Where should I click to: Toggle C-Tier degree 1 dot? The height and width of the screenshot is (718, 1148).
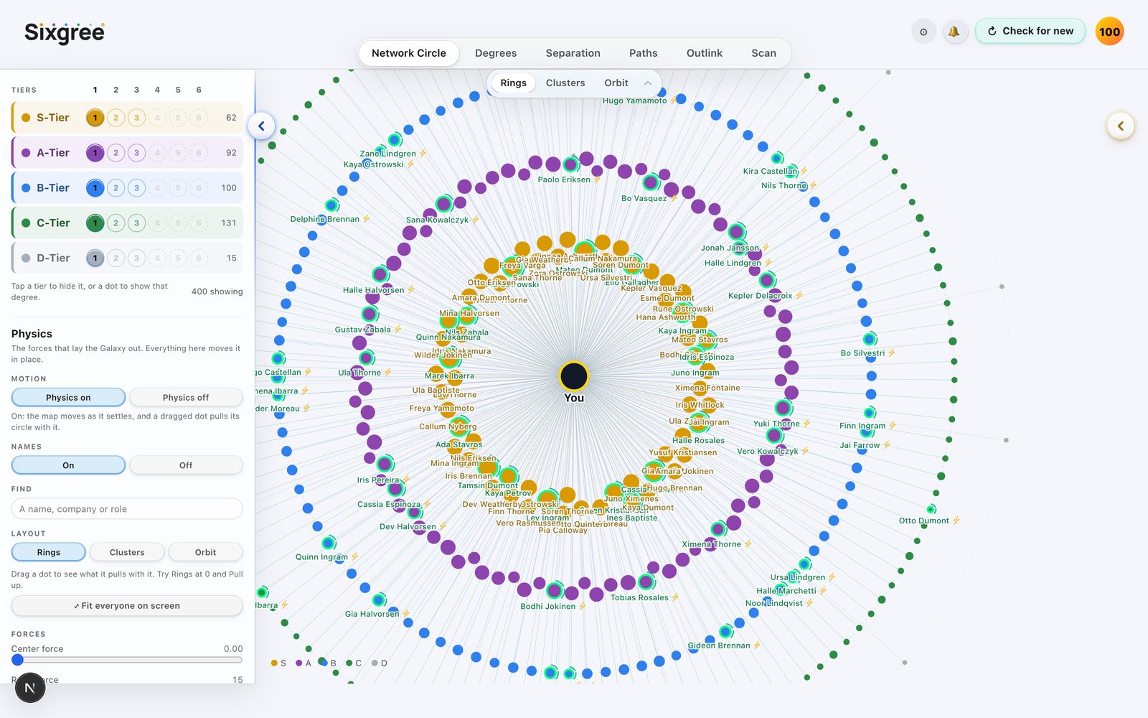[x=95, y=223]
